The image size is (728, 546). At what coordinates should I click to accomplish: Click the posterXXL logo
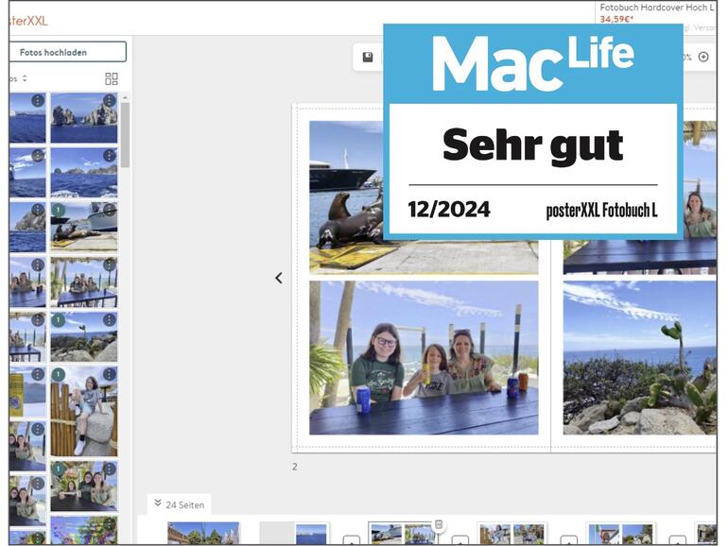pyautogui.click(x=27, y=21)
